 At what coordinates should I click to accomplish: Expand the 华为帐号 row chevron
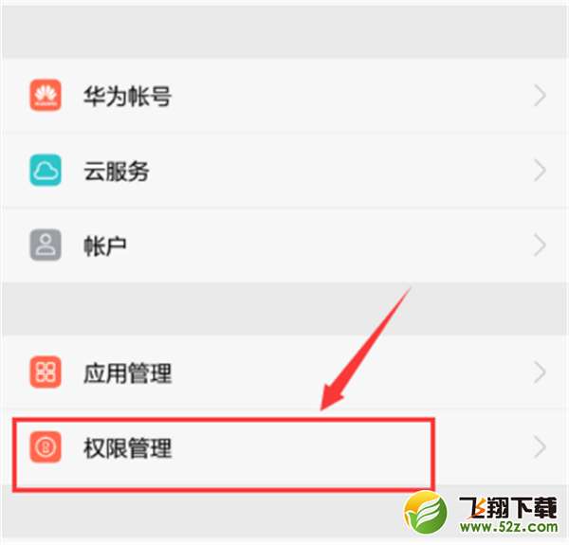tap(540, 96)
